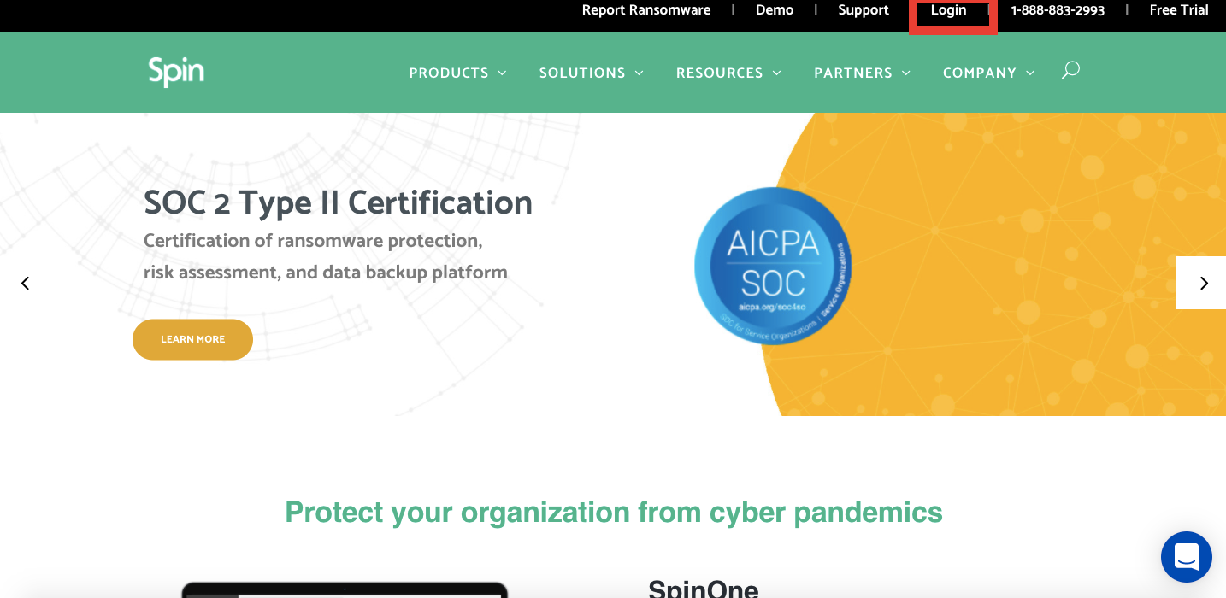Screen dimensions: 1226x598
Task: Open the blue chat widget
Action: pos(1186,556)
